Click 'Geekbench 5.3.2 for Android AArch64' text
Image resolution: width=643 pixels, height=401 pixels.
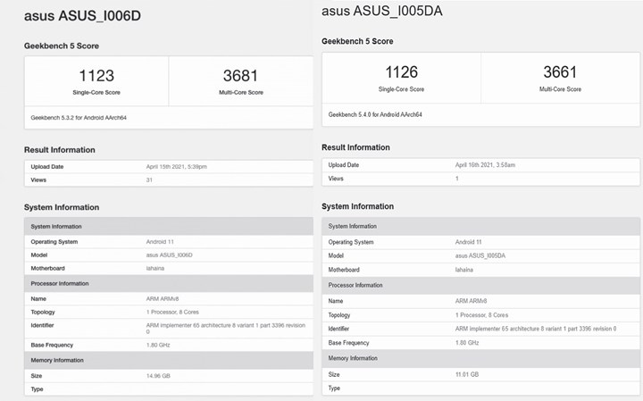coord(79,117)
